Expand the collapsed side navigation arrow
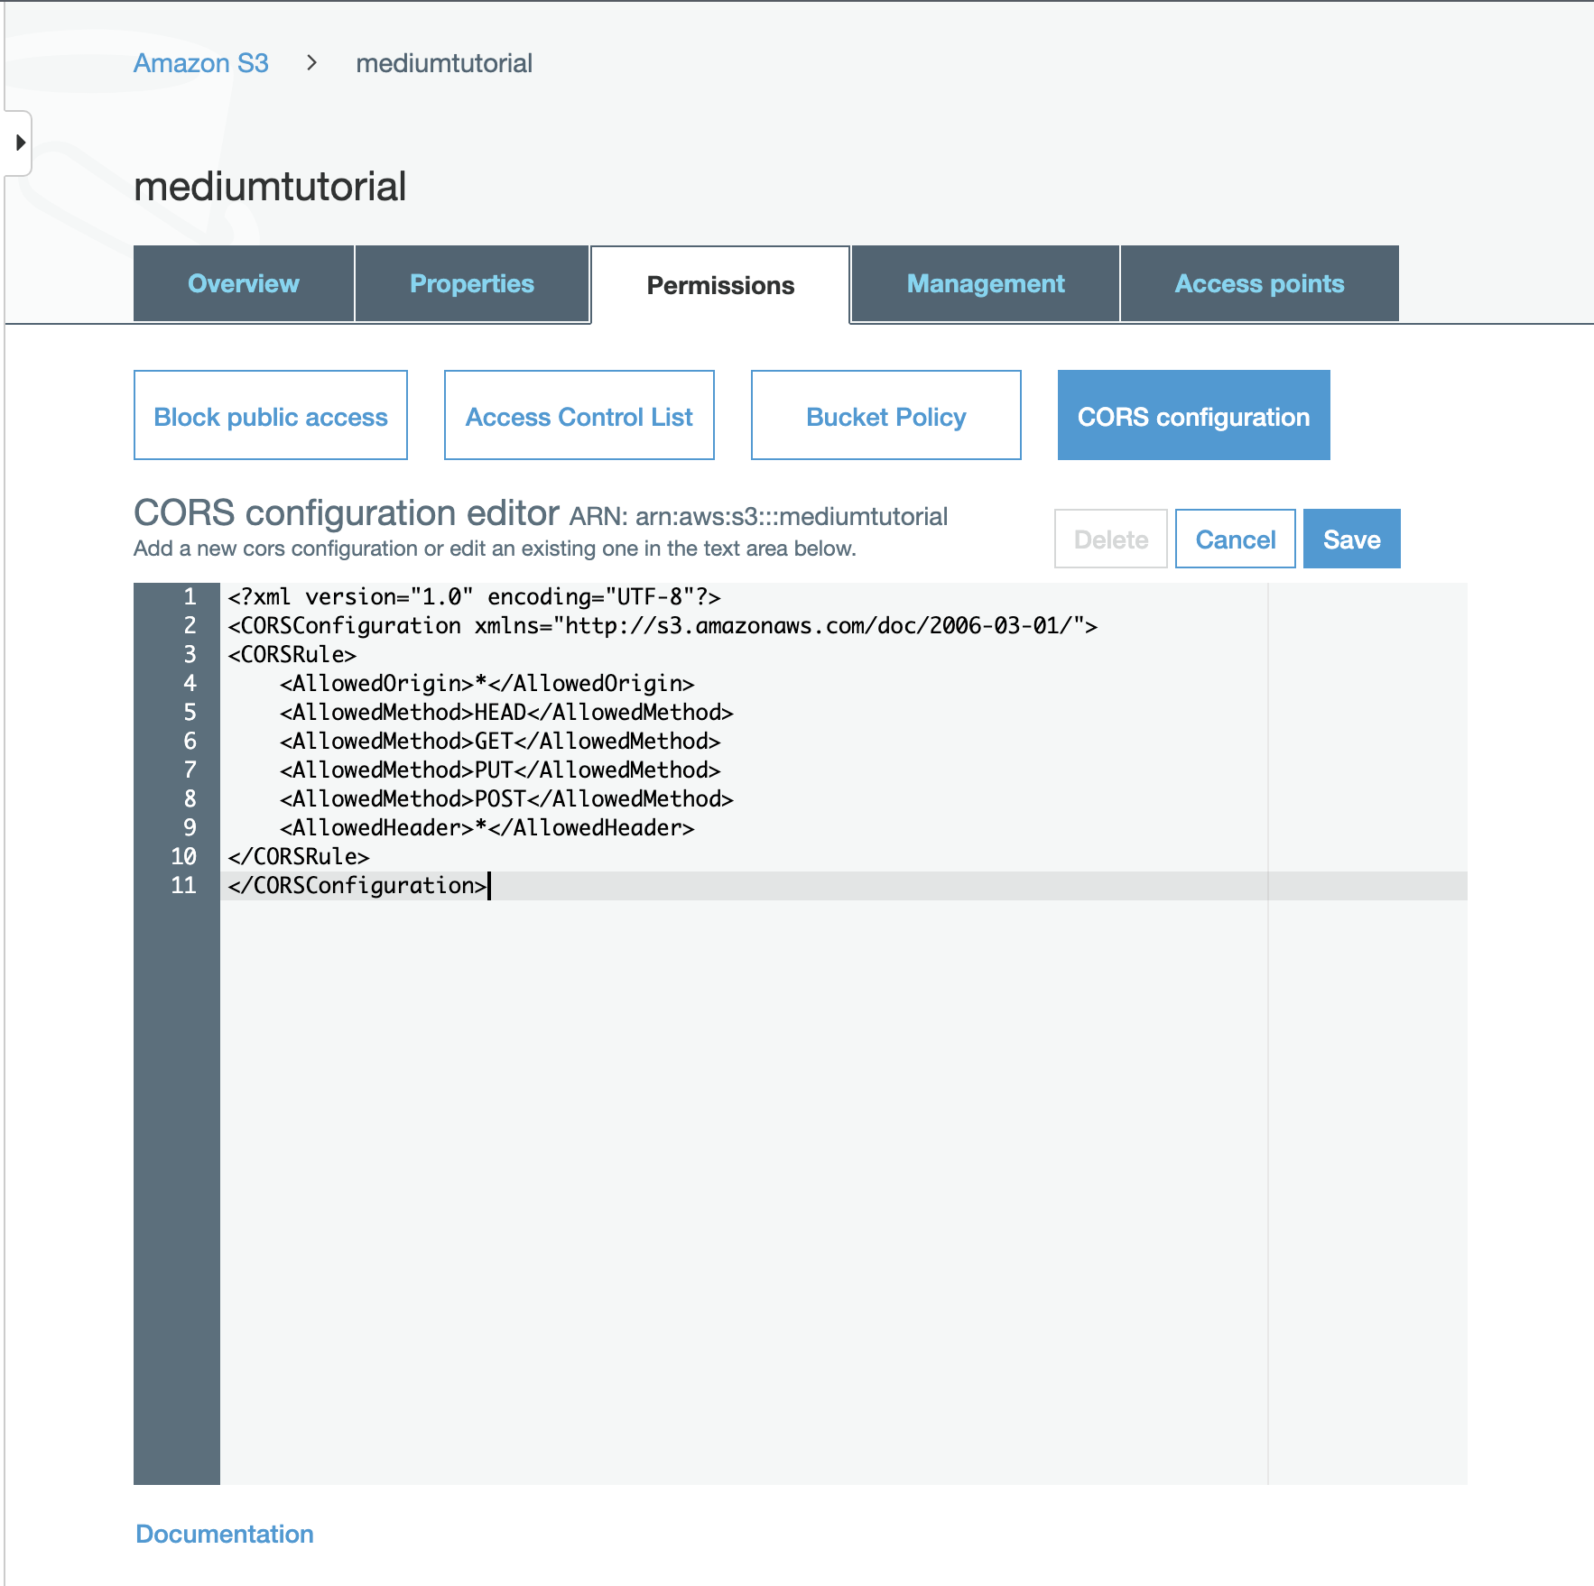Viewport: 1594px width, 1586px height. pos(19,143)
